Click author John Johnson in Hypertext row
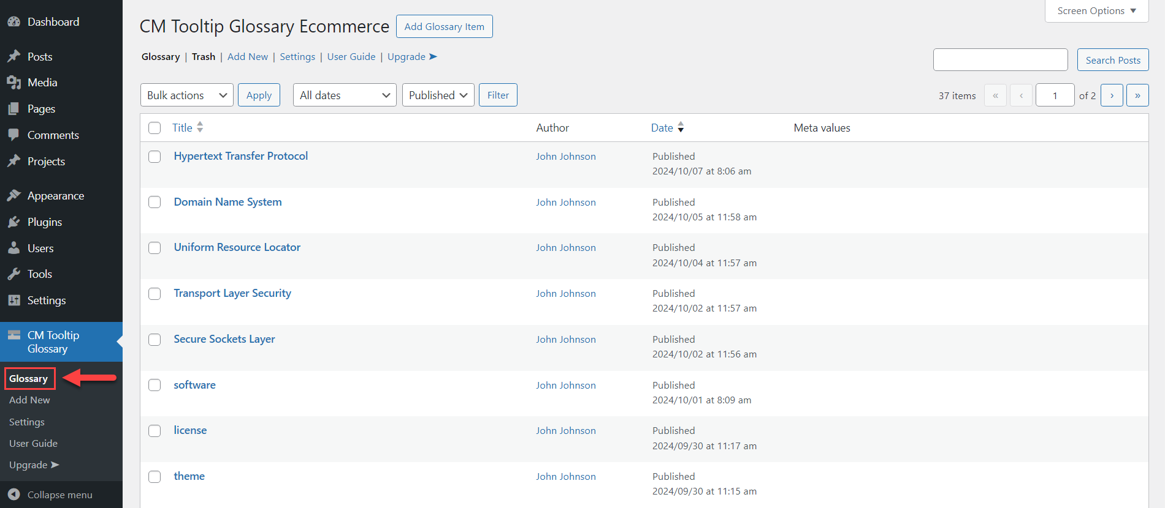 coord(566,157)
